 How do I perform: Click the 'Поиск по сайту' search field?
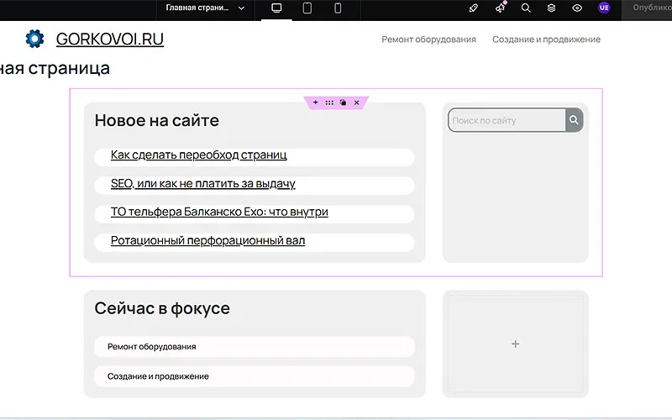(x=507, y=120)
